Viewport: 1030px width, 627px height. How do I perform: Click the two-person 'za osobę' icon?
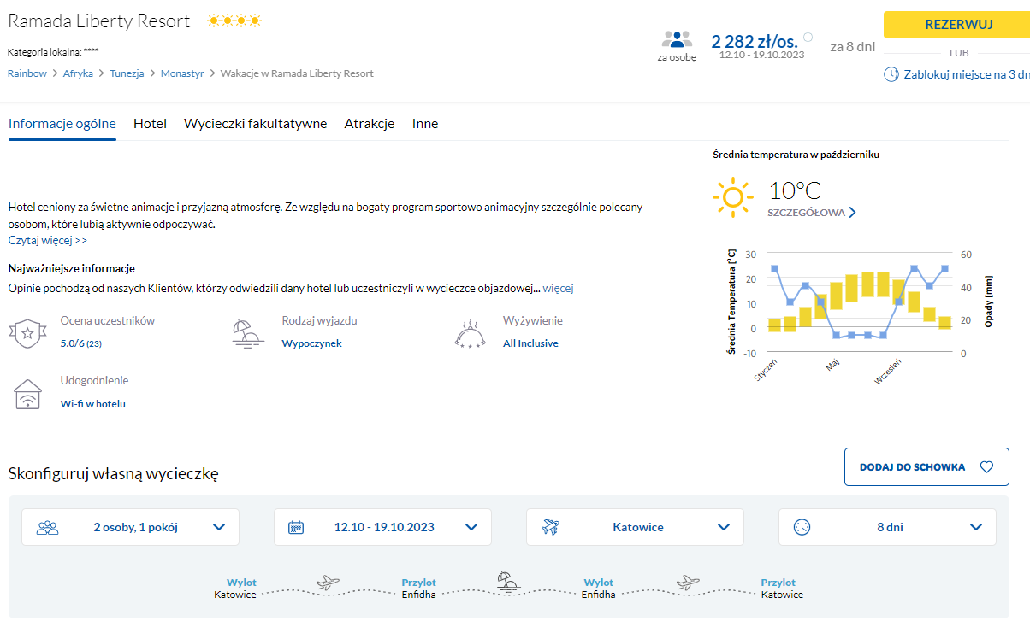[677, 39]
